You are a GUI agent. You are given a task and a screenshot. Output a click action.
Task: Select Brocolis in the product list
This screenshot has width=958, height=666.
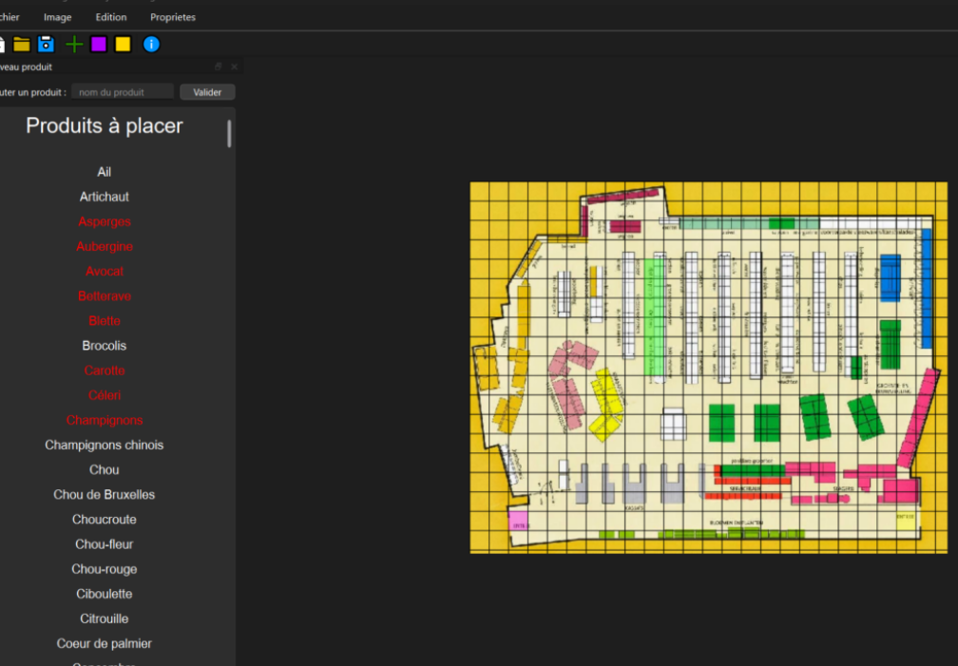point(104,345)
